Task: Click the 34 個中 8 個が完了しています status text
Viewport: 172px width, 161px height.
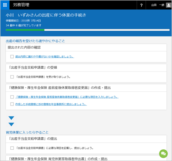Action: [x=23, y=26]
